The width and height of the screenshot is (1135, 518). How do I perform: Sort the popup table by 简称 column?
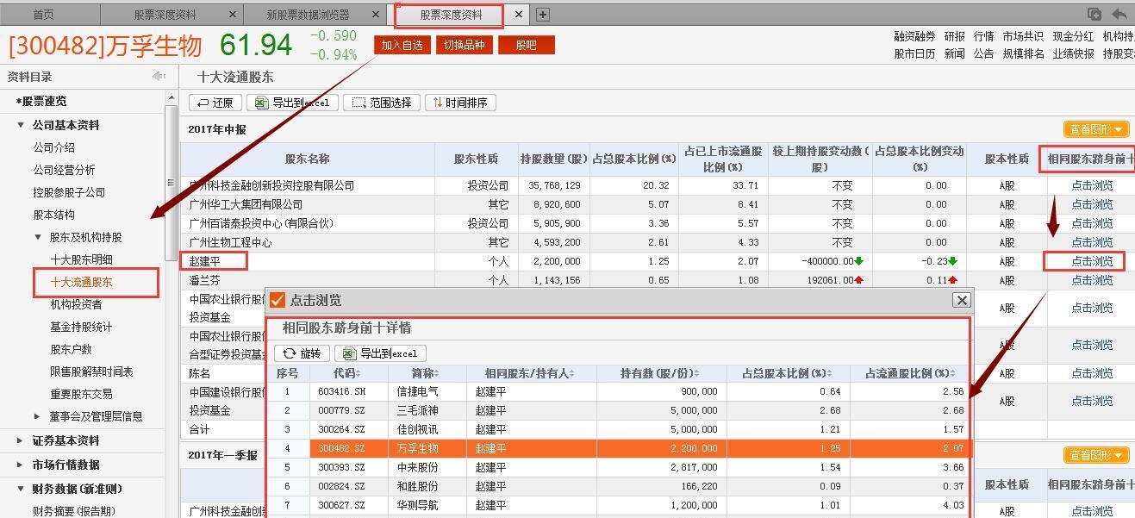point(427,373)
